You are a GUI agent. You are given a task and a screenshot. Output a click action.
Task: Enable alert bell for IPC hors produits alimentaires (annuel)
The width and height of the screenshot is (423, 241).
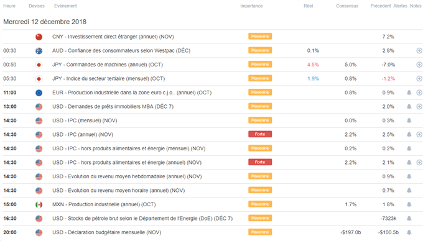[x=409, y=163]
